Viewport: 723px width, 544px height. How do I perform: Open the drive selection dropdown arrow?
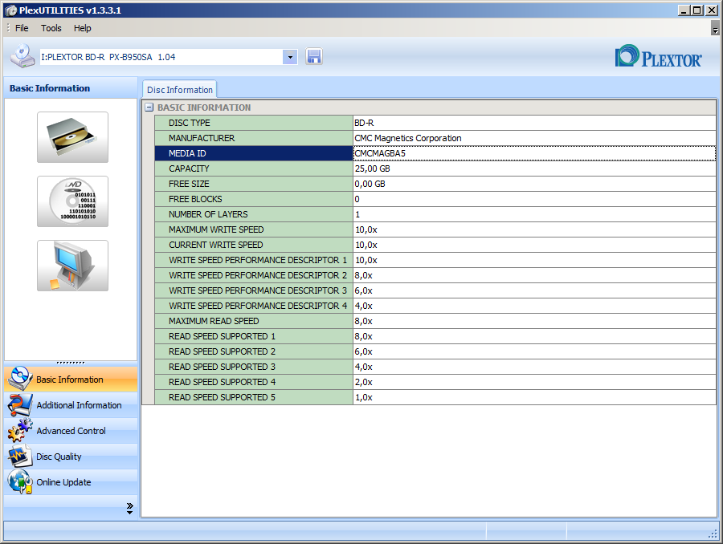[x=290, y=57]
